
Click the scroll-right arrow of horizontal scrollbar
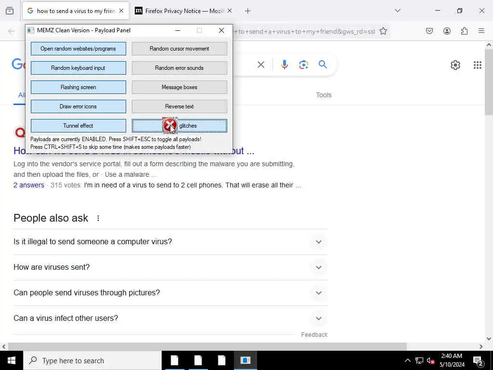[x=481, y=347]
